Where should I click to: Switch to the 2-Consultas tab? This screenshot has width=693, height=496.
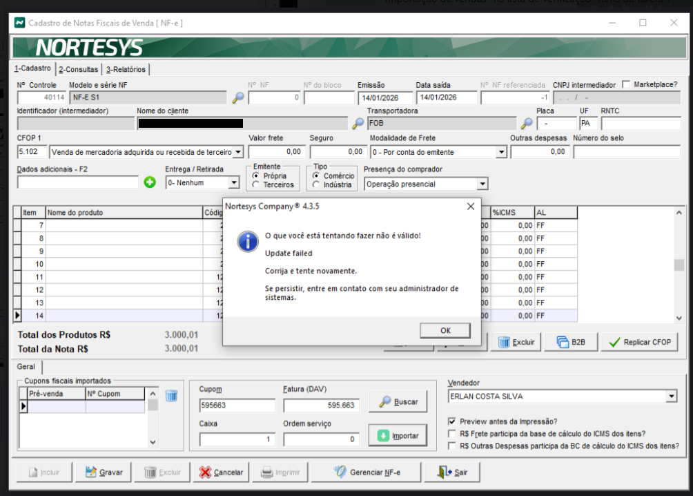[78, 69]
